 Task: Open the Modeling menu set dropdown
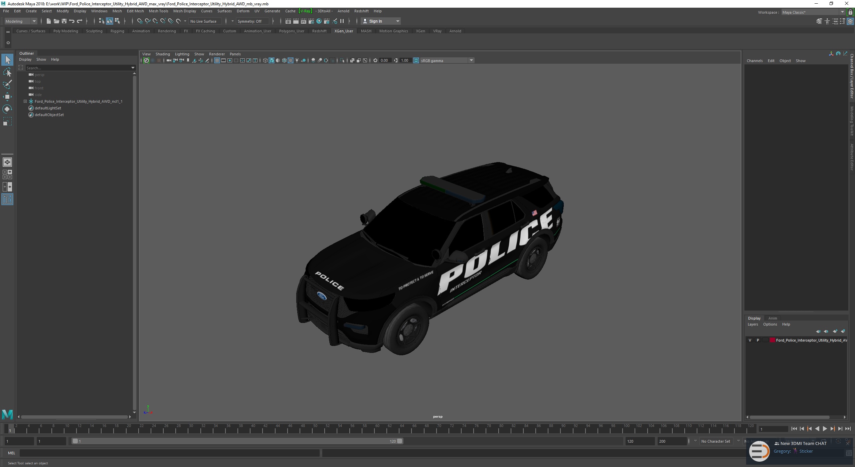(x=21, y=21)
